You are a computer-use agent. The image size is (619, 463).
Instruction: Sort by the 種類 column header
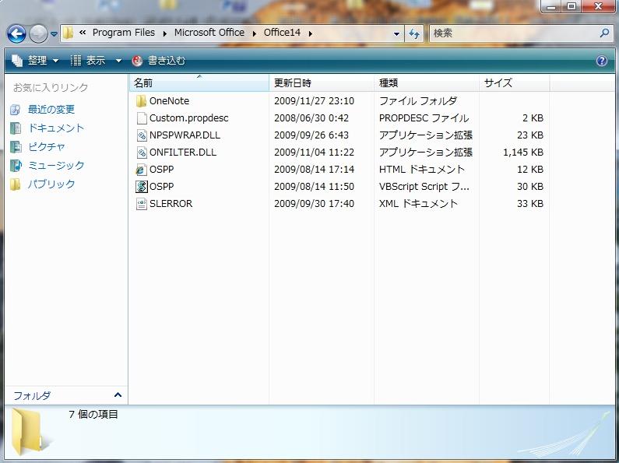click(x=427, y=82)
